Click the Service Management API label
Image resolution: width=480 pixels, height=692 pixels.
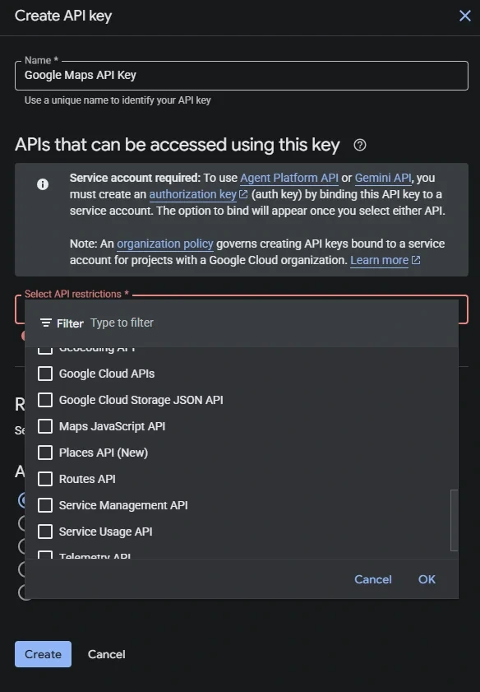click(123, 505)
